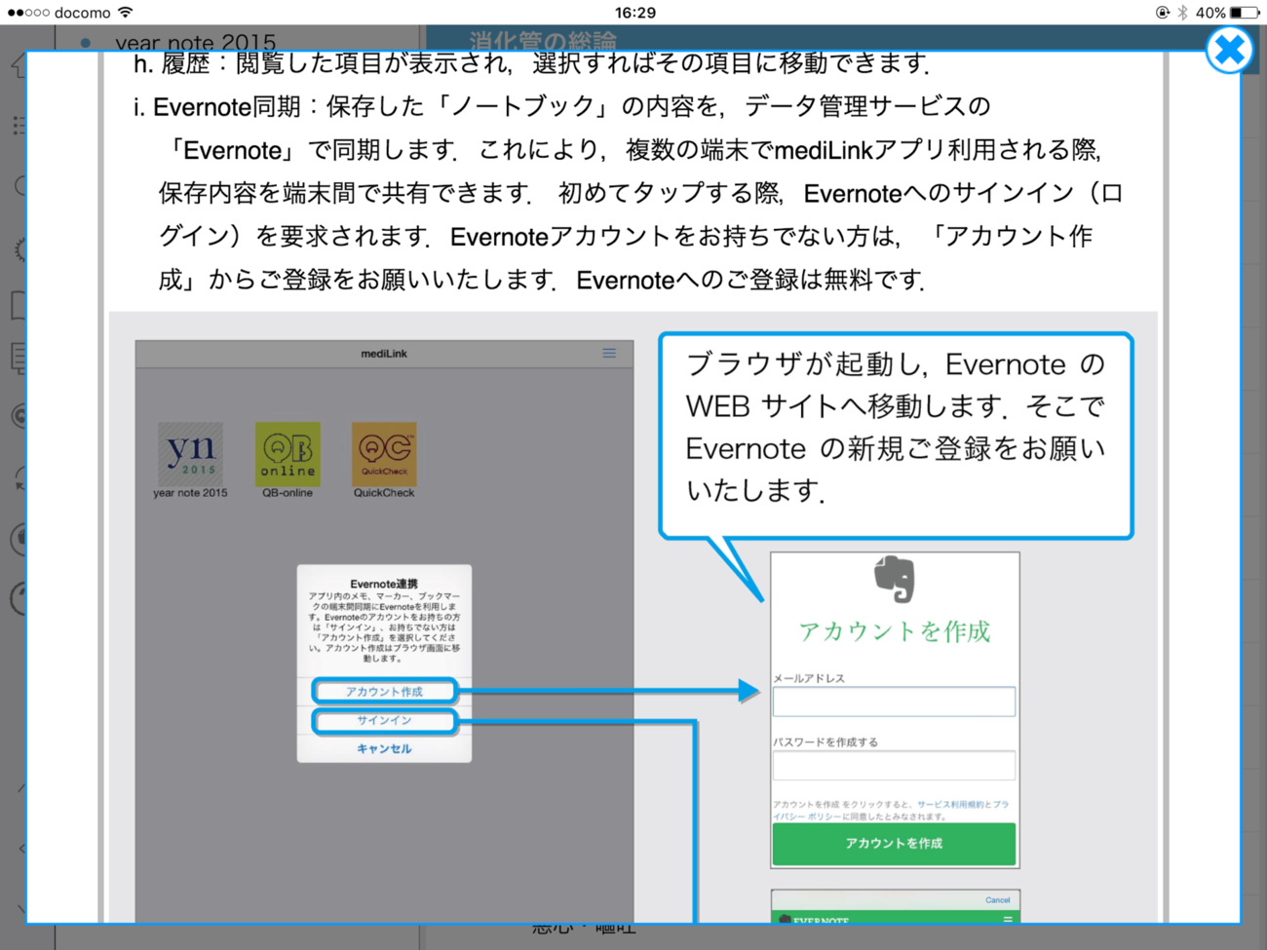Click the Evernote連携 dialog title
Image resolution: width=1267 pixels, height=950 pixels.
(384, 584)
